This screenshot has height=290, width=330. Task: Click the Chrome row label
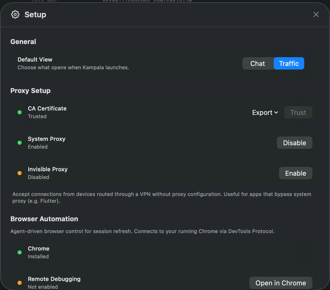pos(39,249)
